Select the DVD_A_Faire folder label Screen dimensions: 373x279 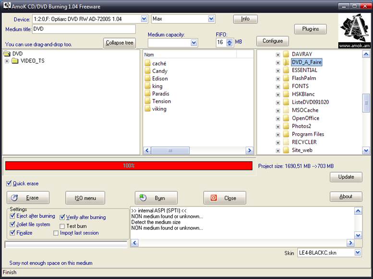pos(306,62)
